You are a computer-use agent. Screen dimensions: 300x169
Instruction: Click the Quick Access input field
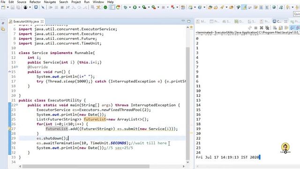297,14
